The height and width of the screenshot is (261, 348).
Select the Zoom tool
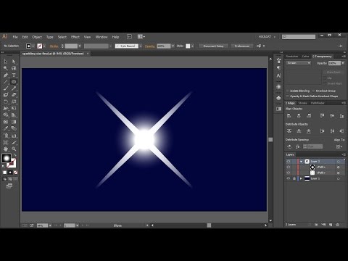tap(14, 149)
